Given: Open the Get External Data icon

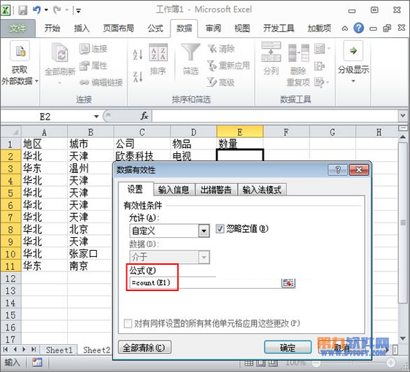Looking at the screenshot, I should click(20, 51).
